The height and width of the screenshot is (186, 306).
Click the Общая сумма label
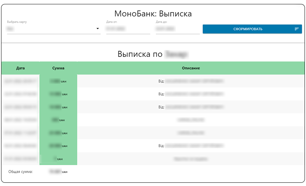point(21,172)
